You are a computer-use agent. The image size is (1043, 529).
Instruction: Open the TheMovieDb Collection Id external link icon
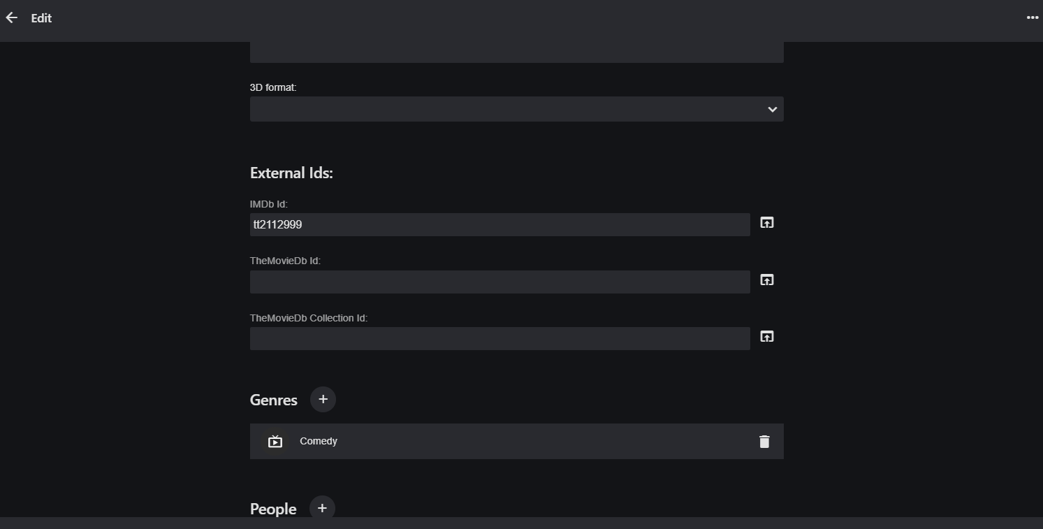pyautogui.click(x=766, y=337)
